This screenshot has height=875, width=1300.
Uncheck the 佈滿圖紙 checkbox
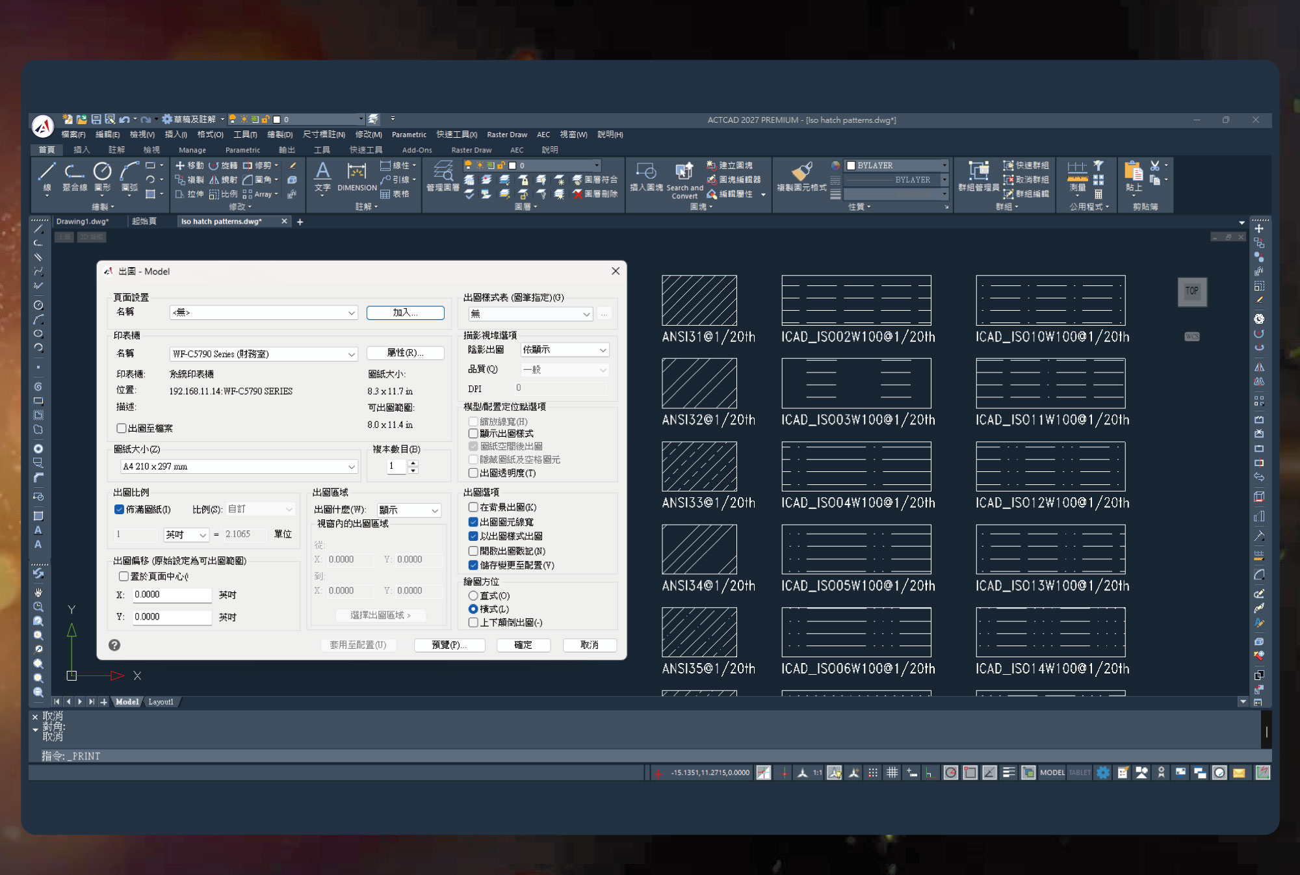pyautogui.click(x=119, y=510)
